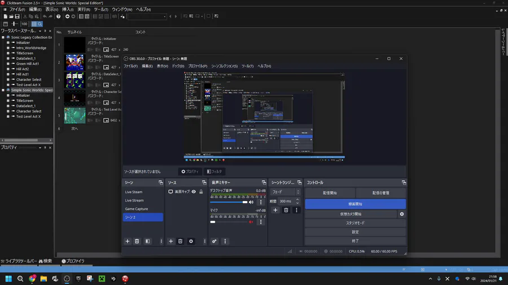Click the 配信の管理 manage broadcast button
Screen dimensions: 508x285
380,193
